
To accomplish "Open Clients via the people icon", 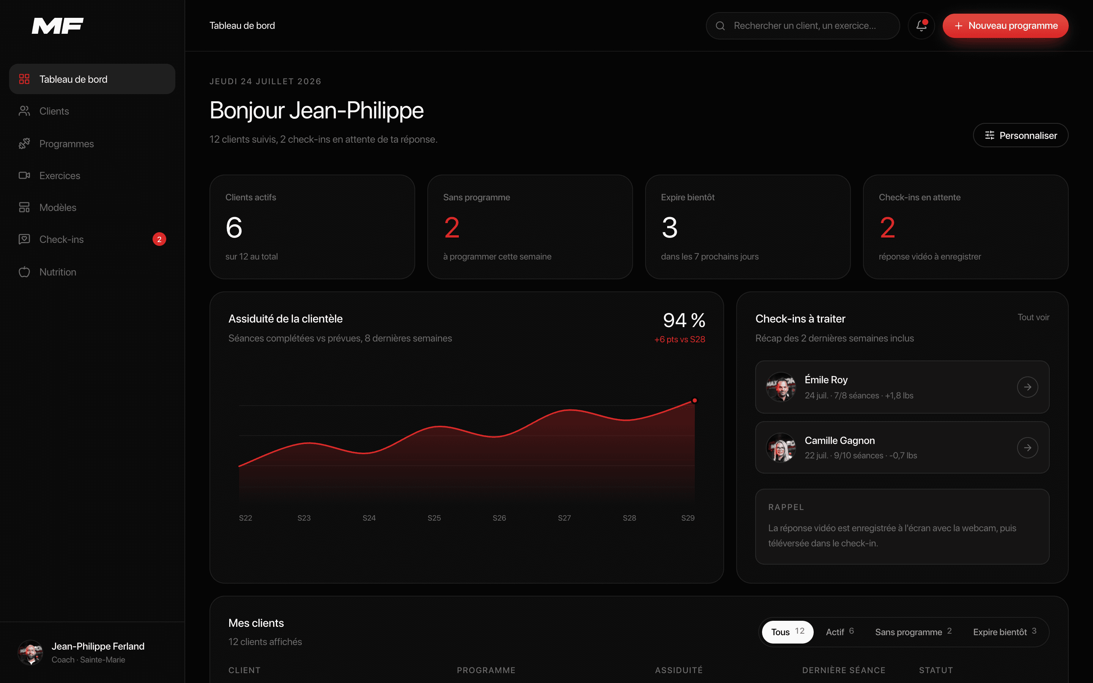I will 24,111.
